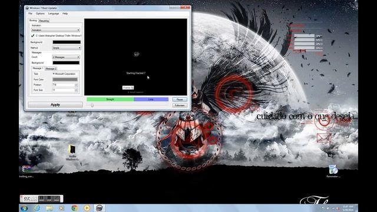This screenshot has width=377, height=212.
Task: Open Windows Media Player from taskbar
Action: tap(61, 208)
